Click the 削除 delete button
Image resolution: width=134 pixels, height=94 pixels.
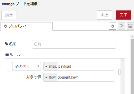[9, 15]
